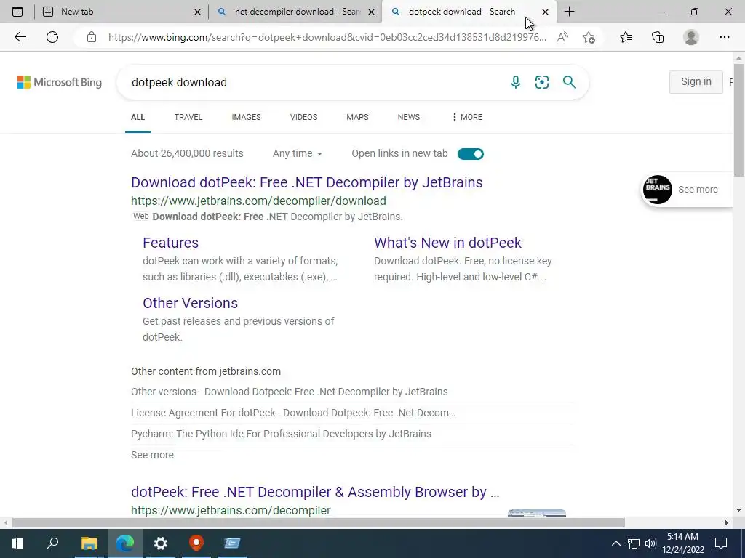Select the TRAVEL search category
Screen dimensions: 745x558
point(188,117)
